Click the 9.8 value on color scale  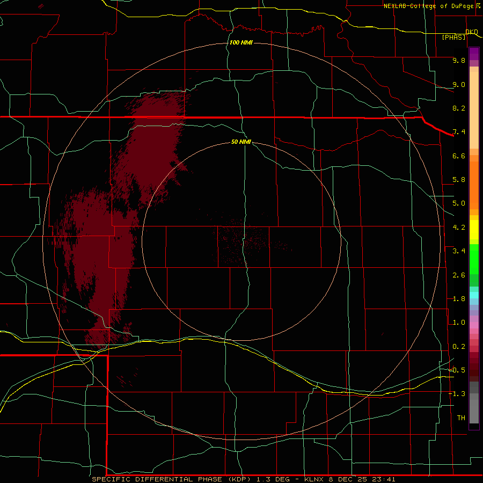(459, 60)
